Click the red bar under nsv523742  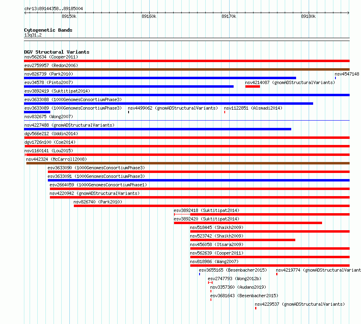pyautogui.click(x=243, y=240)
